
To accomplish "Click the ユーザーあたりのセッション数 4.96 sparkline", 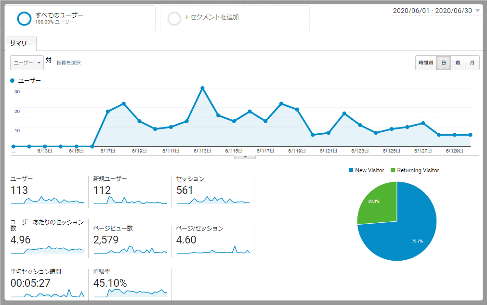I will click(x=48, y=250).
